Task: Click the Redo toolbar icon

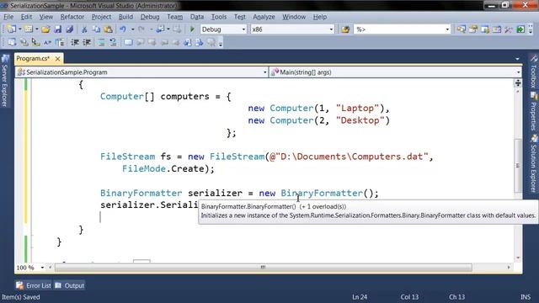Action: (x=141, y=29)
